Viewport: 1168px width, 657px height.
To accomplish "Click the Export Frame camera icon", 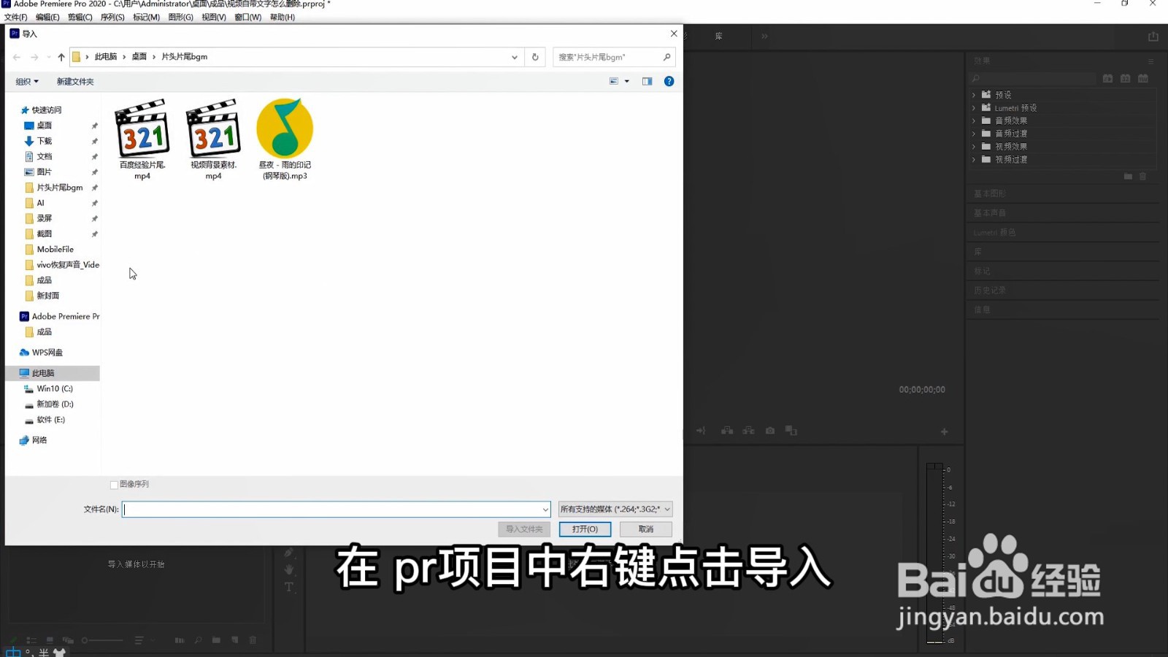I will coord(769,431).
